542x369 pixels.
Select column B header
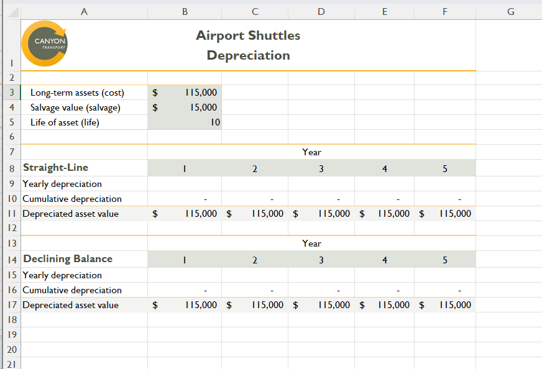(184, 11)
